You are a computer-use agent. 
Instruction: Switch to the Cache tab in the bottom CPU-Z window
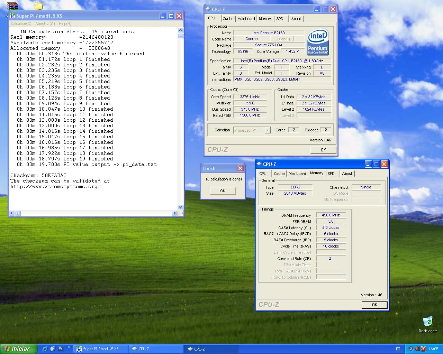point(279,174)
